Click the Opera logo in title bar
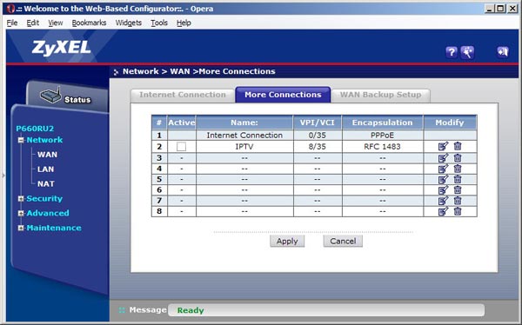The image size is (522, 325). click(10, 9)
